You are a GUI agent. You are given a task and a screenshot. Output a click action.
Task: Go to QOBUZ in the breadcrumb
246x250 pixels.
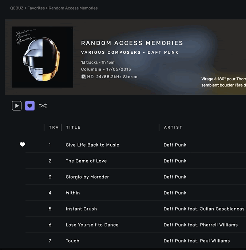point(17,8)
